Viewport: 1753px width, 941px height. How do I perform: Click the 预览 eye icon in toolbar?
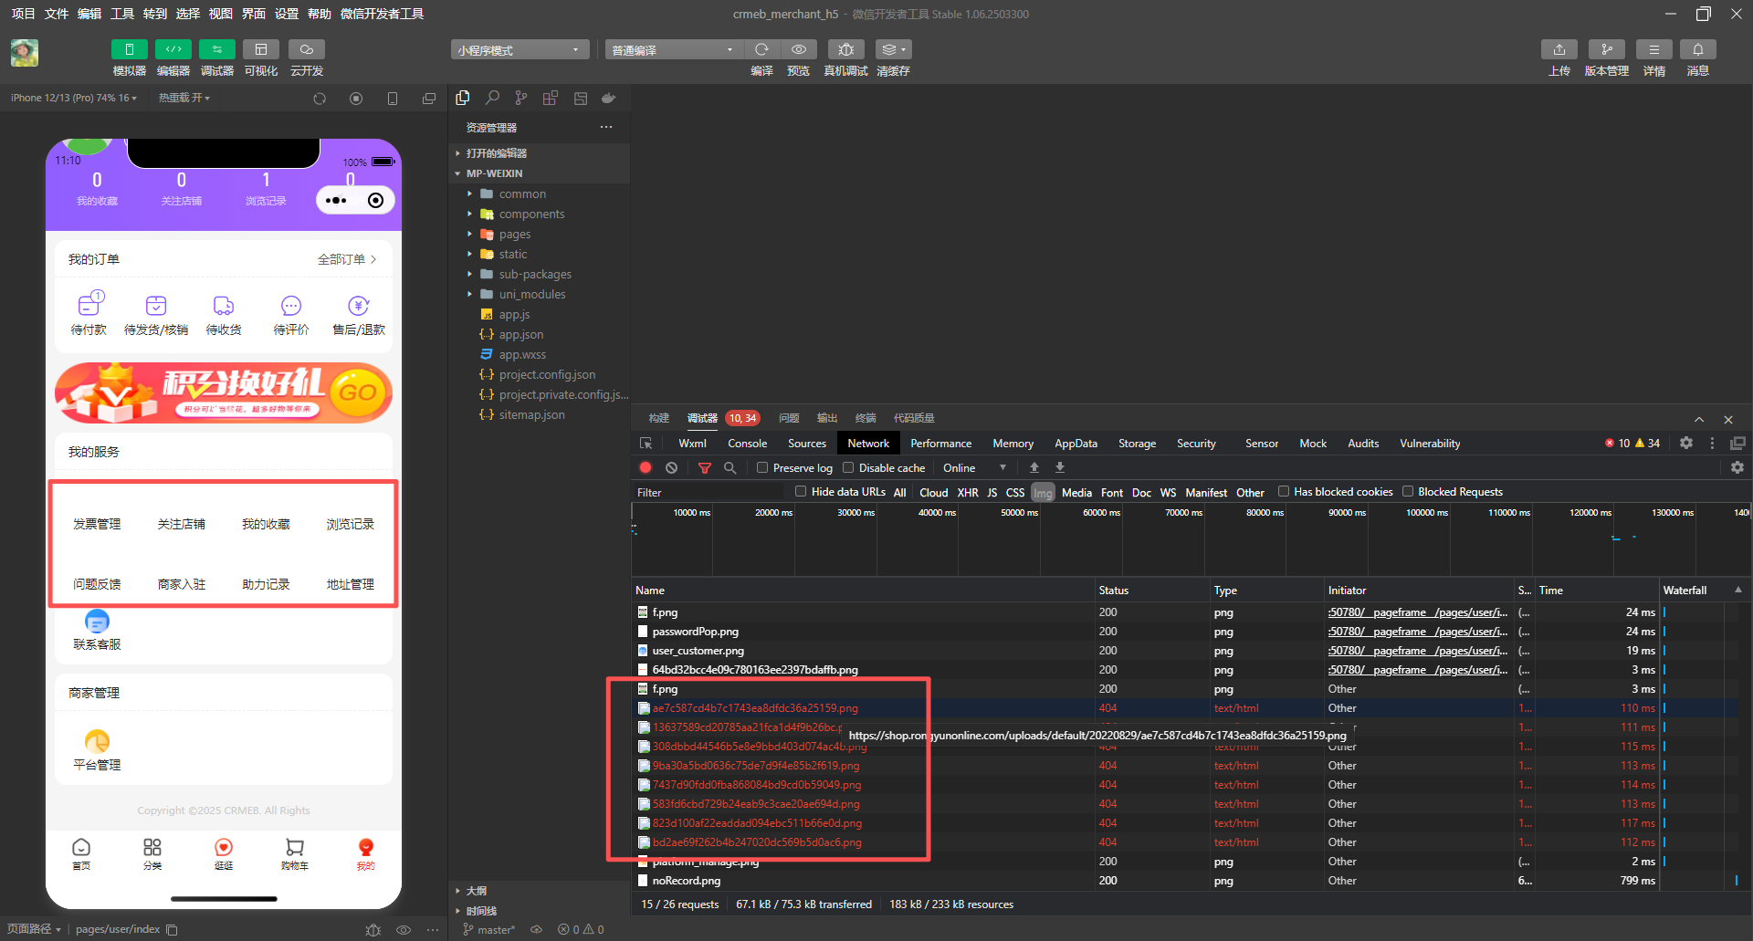798,49
